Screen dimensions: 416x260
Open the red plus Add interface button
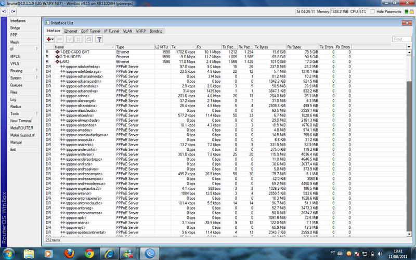[x=50, y=40]
